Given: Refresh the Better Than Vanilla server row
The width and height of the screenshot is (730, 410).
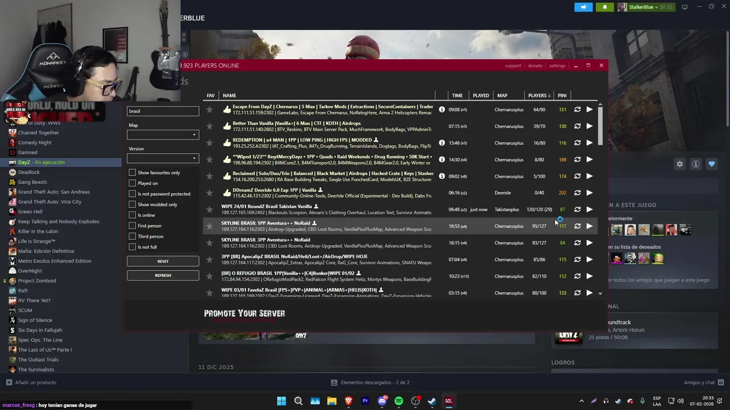Looking at the screenshot, I should (x=577, y=126).
